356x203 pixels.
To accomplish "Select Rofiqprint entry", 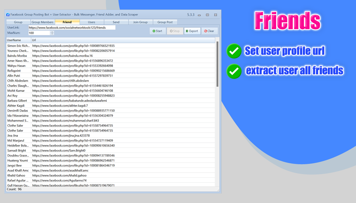I will [110, 71].
